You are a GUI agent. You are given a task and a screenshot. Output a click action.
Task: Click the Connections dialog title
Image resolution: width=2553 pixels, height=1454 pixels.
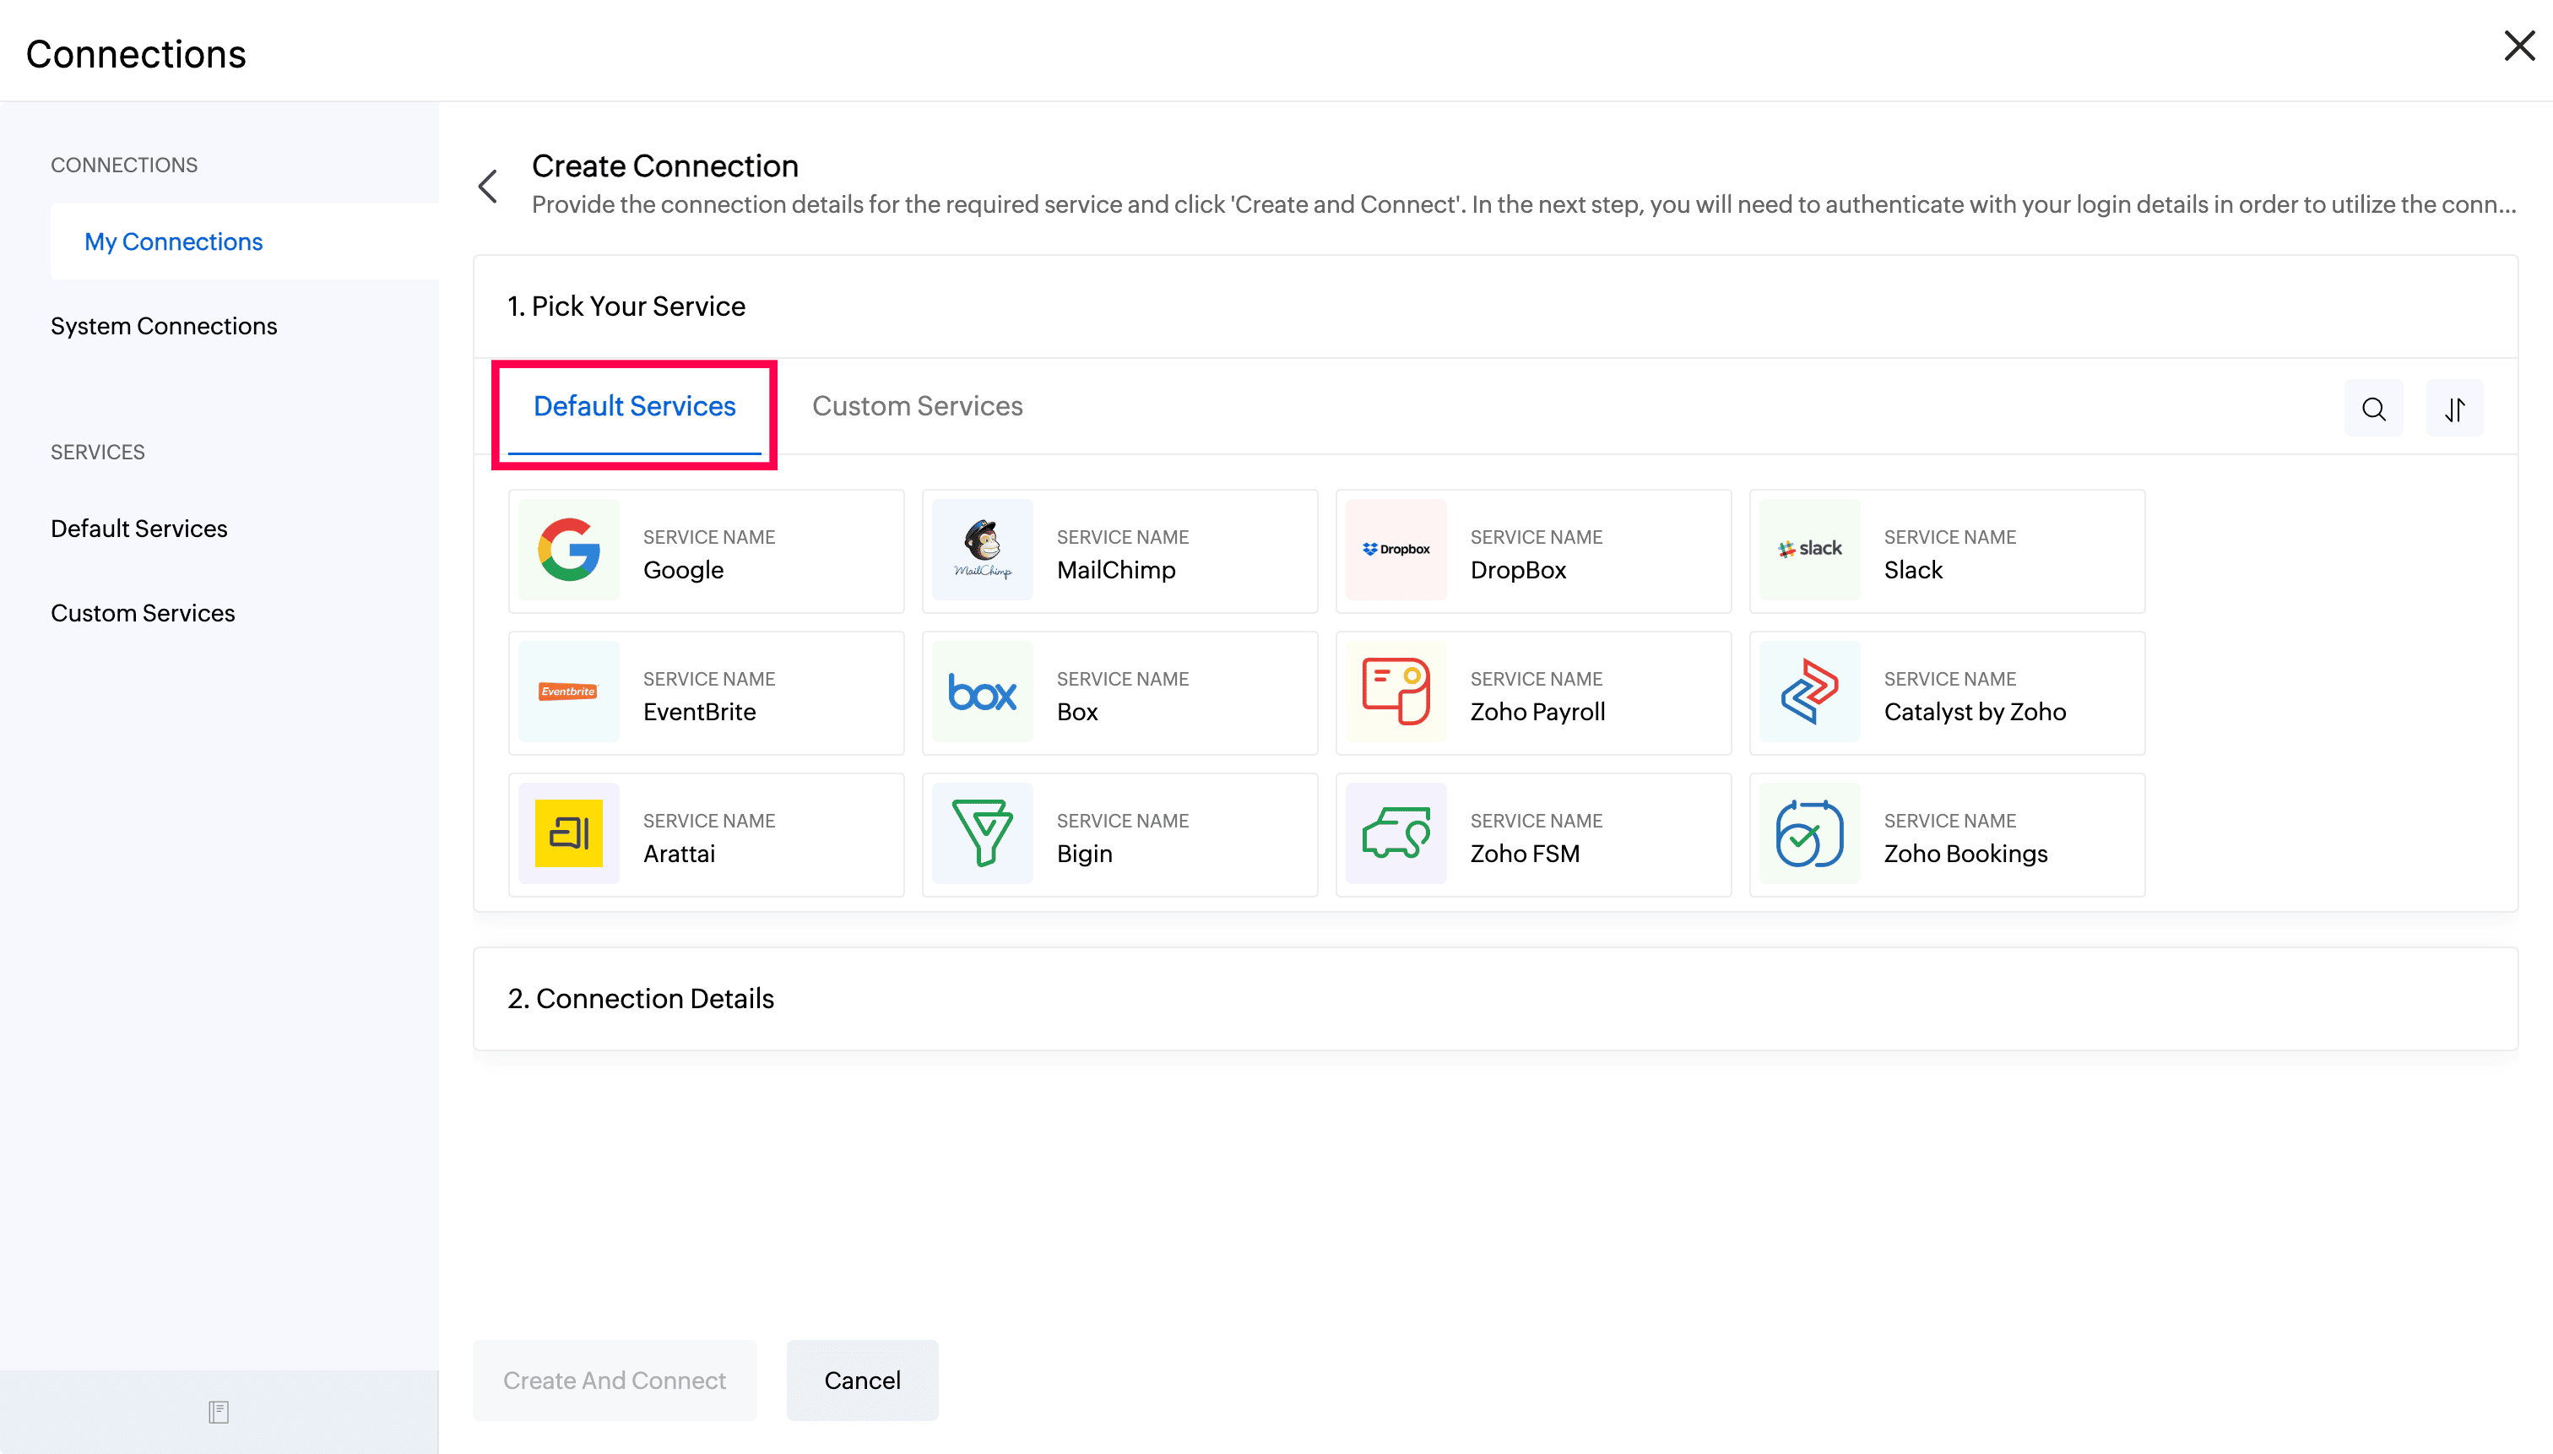point(136,54)
